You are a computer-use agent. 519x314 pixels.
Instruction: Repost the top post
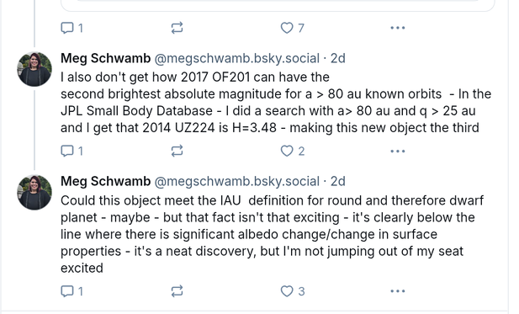(x=177, y=28)
